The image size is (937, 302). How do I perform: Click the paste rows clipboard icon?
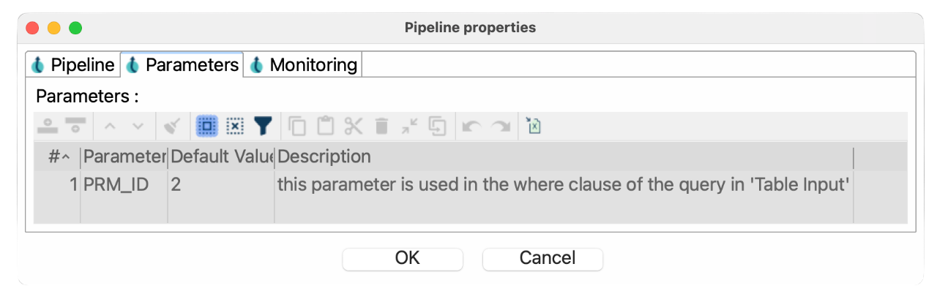coord(325,127)
